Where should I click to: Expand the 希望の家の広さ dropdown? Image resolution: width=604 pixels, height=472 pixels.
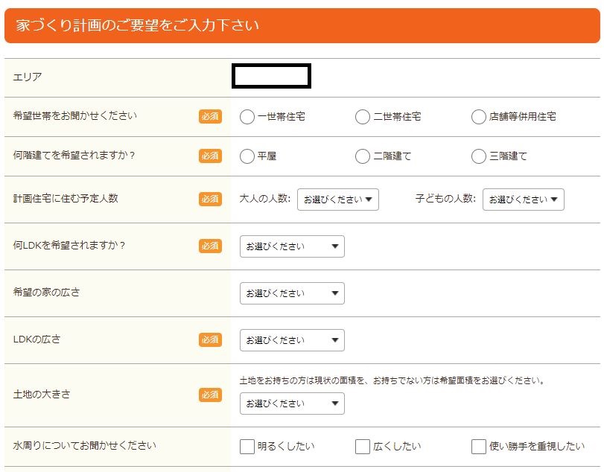click(292, 293)
